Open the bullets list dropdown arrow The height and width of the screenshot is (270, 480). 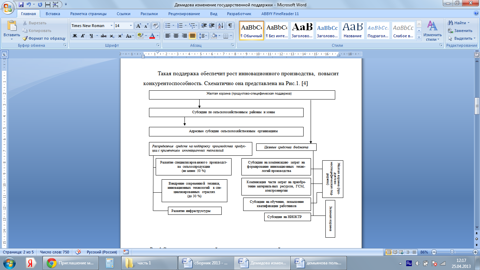point(173,26)
